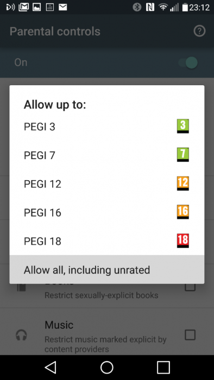Choose PEGI 18 text option
214x380 pixels.
[x=42, y=241]
